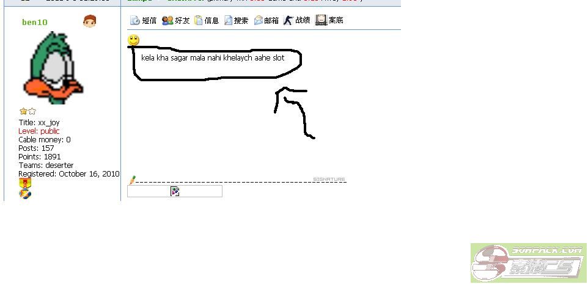
Task: Click the pencil icon above the signature
Action: tap(133, 180)
